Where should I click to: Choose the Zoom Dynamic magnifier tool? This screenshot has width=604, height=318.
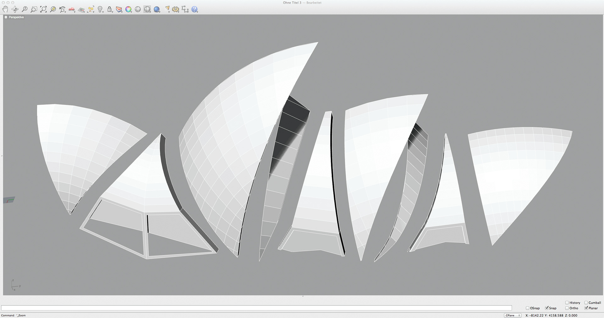click(24, 9)
